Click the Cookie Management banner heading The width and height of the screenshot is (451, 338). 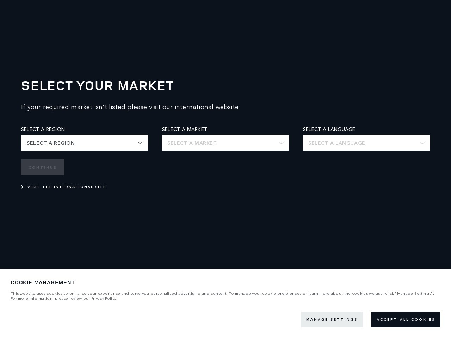[x=43, y=282]
